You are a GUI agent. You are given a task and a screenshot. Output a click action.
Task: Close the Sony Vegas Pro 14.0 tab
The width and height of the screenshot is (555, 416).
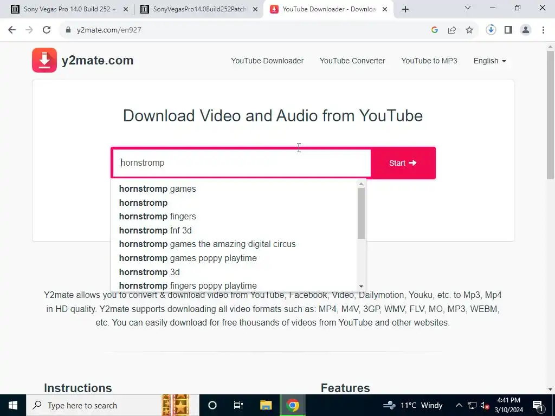click(126, 10)
